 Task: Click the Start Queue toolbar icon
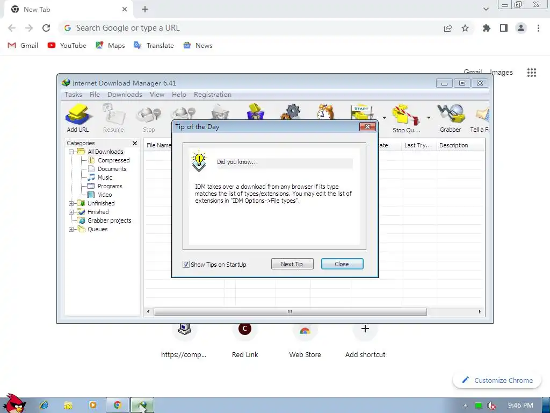(361, 112)
